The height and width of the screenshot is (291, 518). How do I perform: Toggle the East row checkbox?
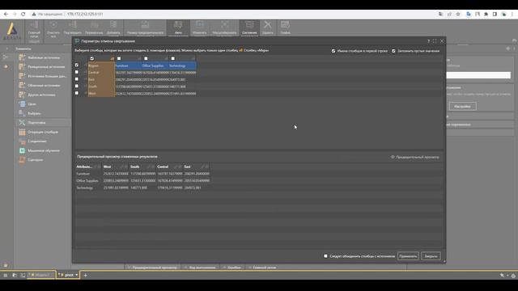77,79
